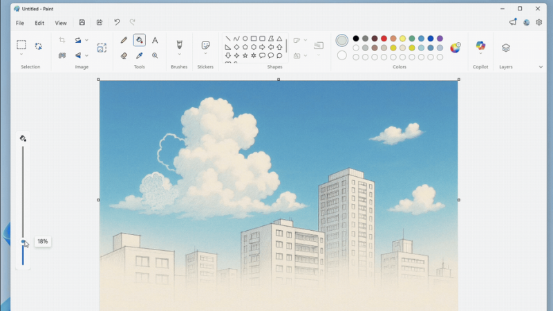Pick the yellow color swatch
This screenshot has height=311, width=553.
click(x=402, y=39)
